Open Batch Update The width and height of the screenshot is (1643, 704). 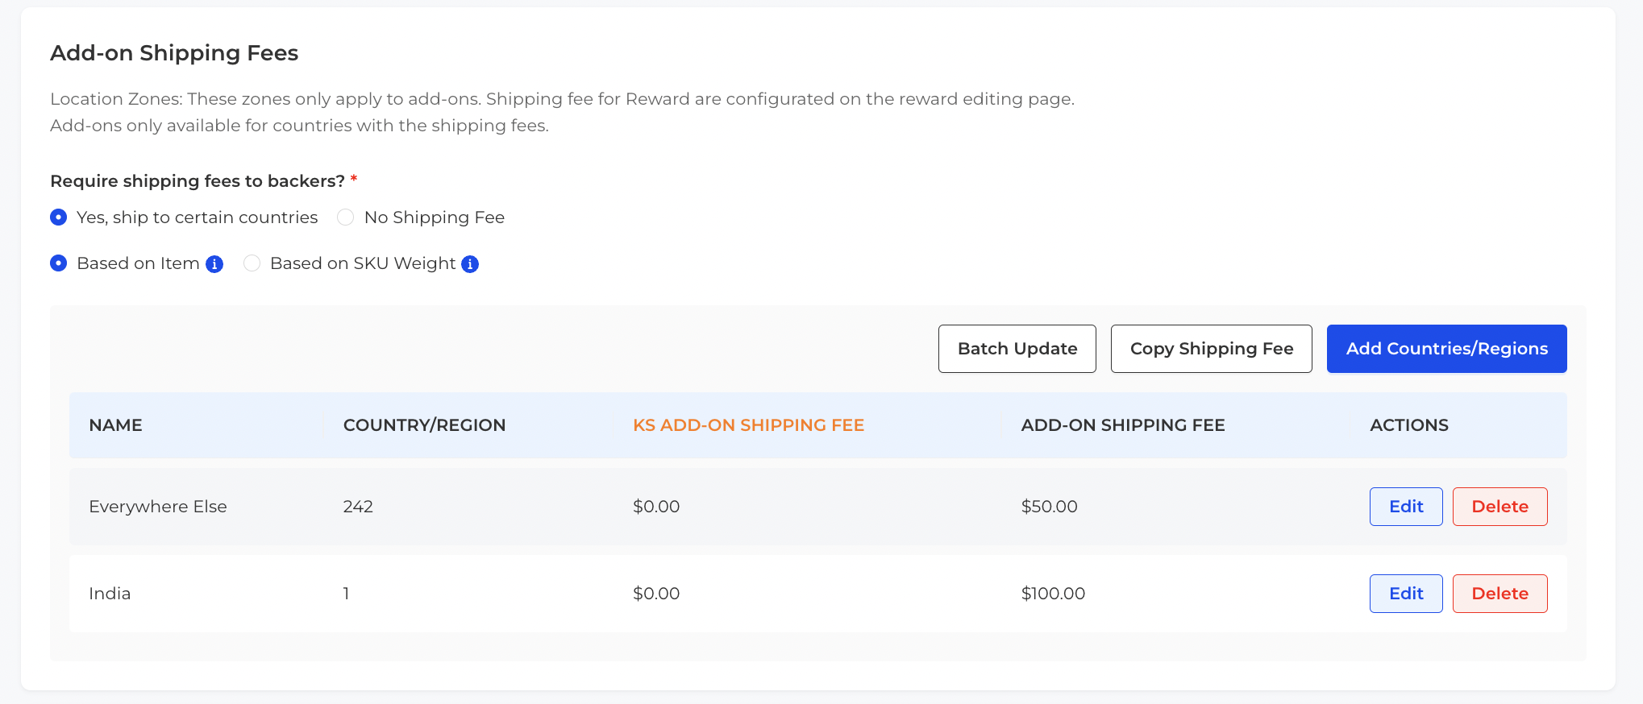(1017, 349)
